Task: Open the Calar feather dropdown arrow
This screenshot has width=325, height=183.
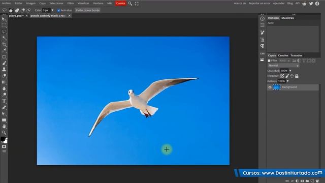Action: pos(52,10)
